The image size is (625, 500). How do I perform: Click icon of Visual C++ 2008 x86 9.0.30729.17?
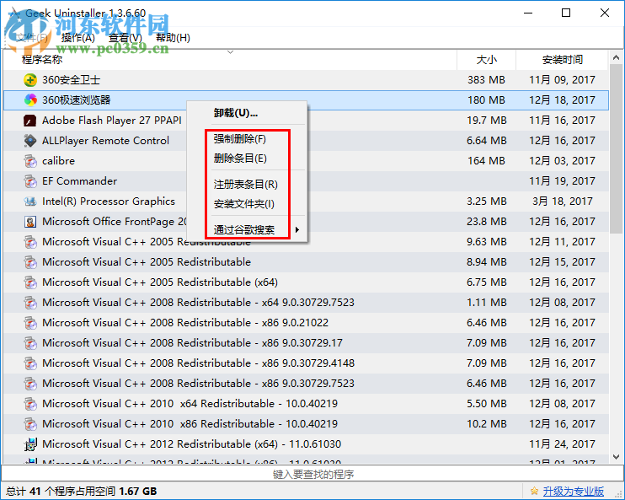tap(30, 343)
